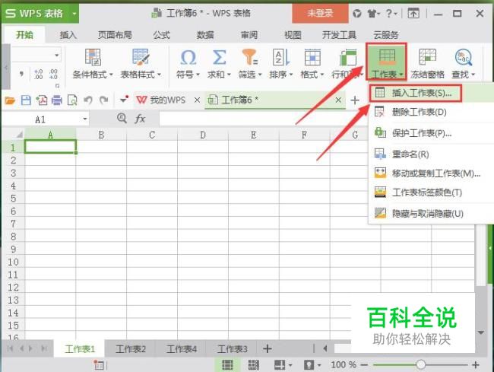Click the 未登录 login button

[320, 13]
